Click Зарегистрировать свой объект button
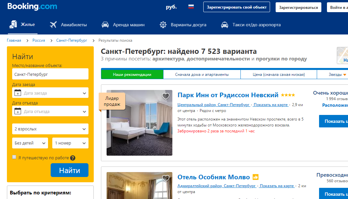 click(236, 7)
